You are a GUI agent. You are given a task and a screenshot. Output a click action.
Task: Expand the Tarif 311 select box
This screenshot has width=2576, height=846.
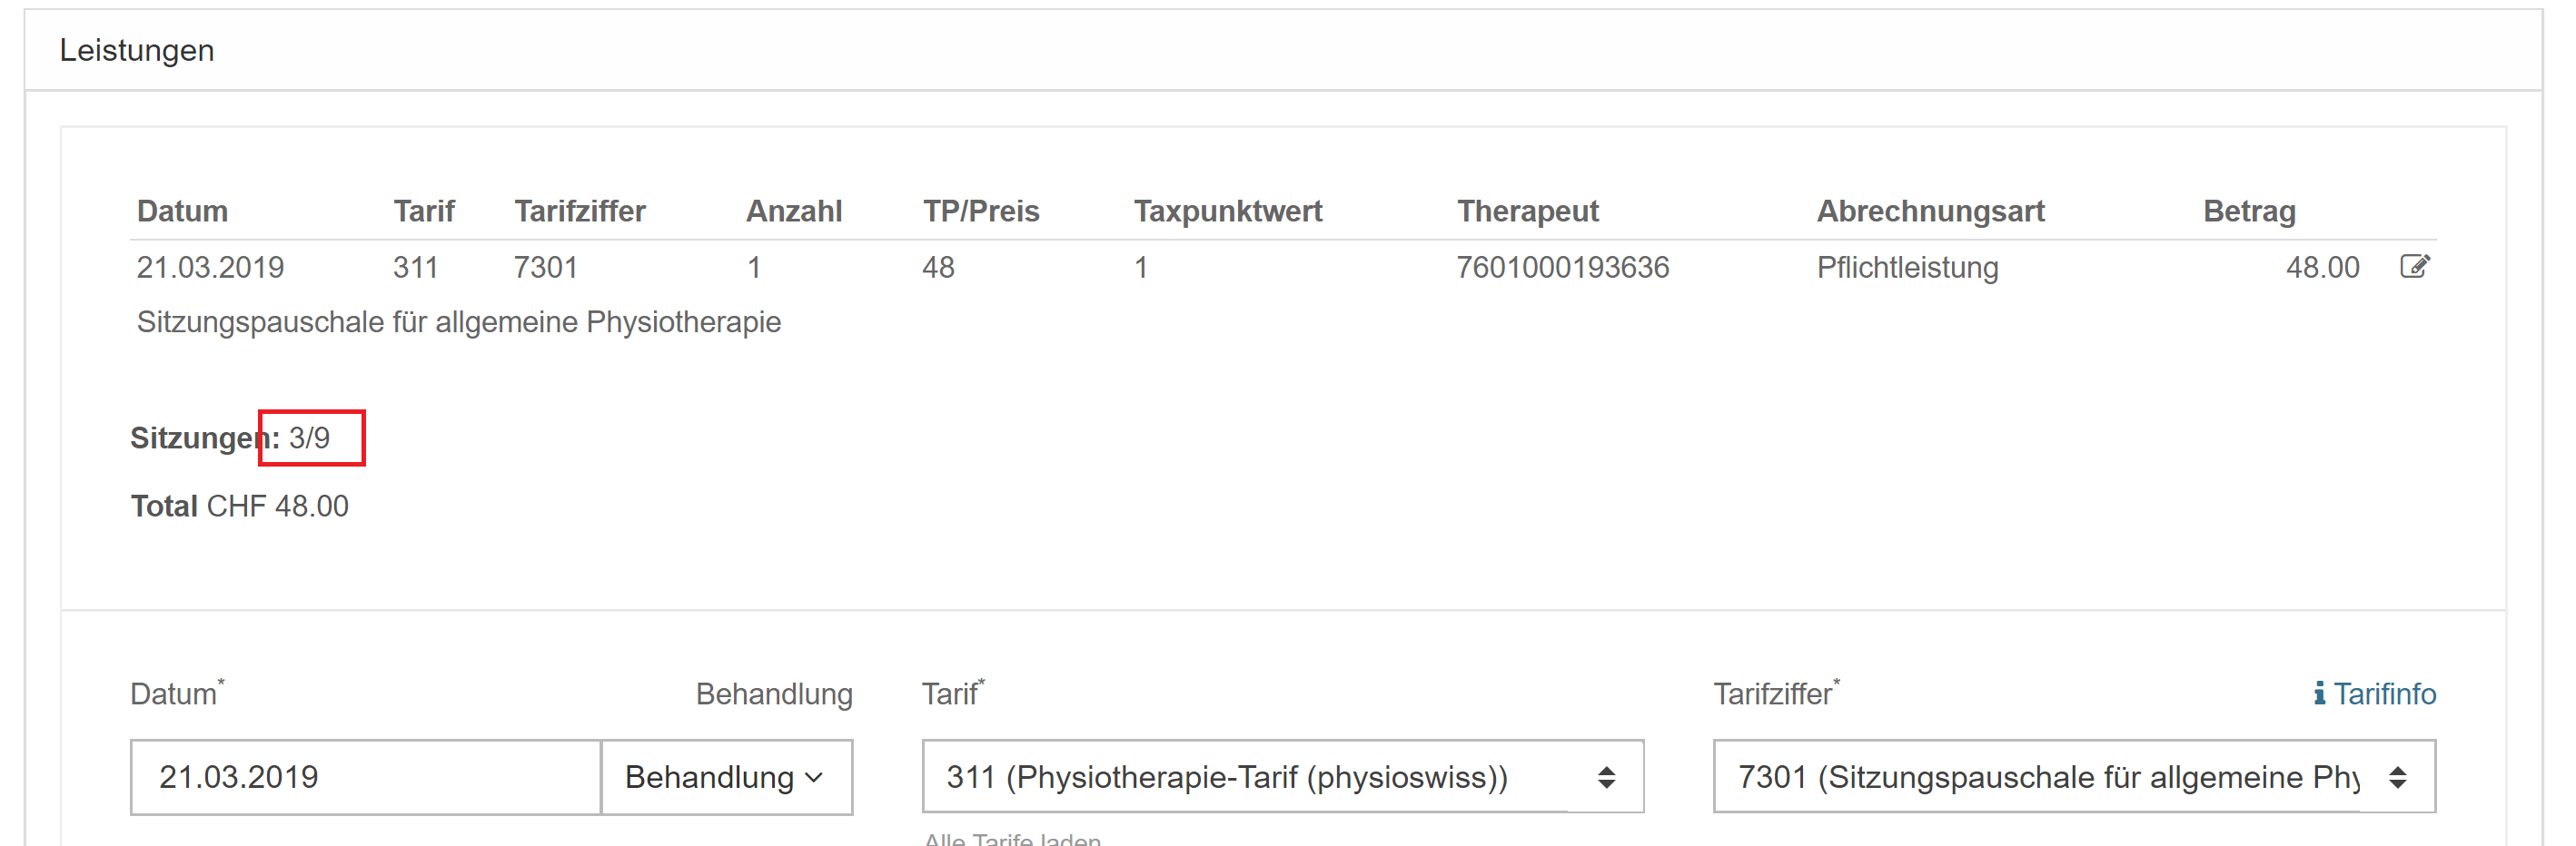click(1283, 777)
